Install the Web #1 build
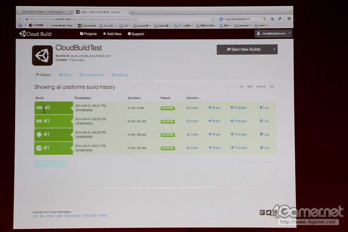This screenshot has height=232, width=348. click(192, 148)
